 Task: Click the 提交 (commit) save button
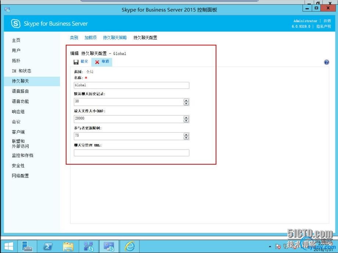point(81,62)
